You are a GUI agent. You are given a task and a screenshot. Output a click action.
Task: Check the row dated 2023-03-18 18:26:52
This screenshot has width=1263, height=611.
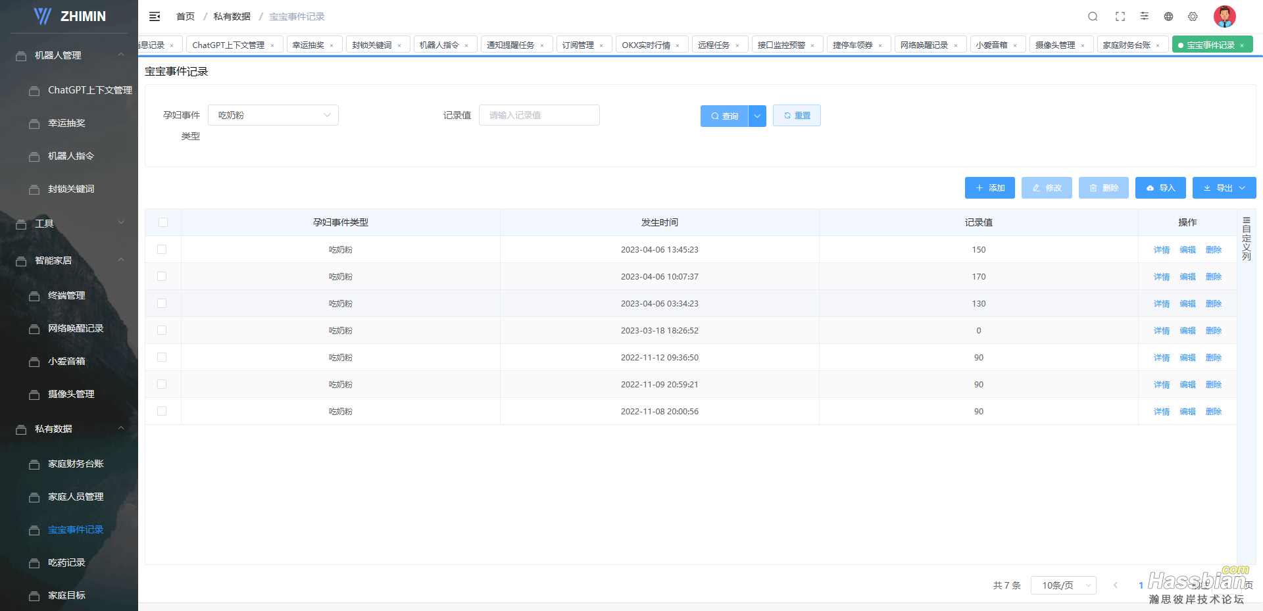pyautogui.click(x=162, y=330)
